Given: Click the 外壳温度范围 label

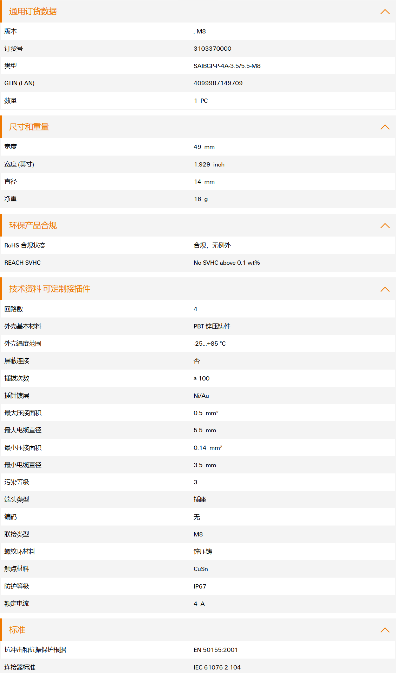Looking at the screenshot, I should tap(23, 344).
